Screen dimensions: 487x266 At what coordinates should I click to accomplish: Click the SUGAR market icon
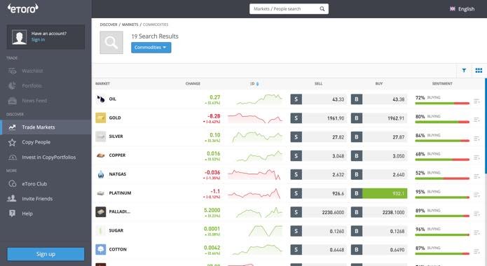coord(101,230)
